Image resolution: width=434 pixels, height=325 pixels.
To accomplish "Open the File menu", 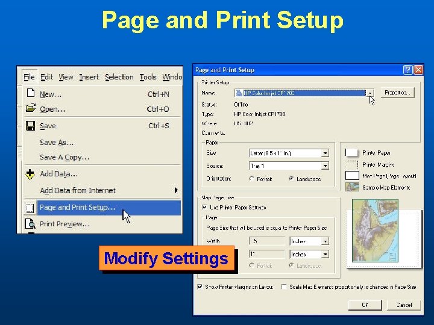I will click(29, 77).
